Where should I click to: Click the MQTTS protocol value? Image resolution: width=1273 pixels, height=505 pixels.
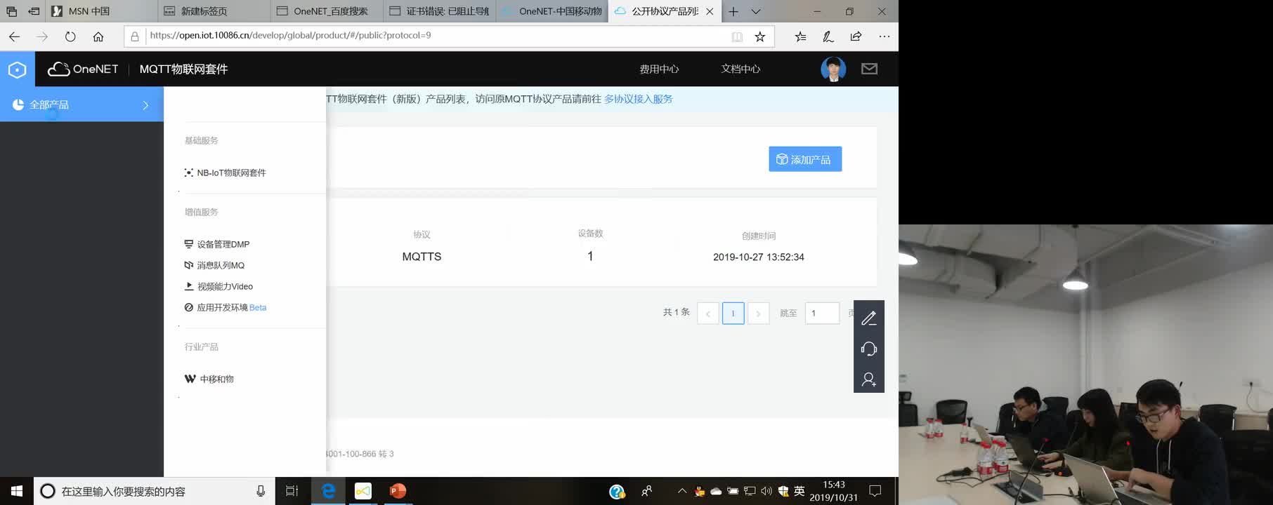pos(422,257)
